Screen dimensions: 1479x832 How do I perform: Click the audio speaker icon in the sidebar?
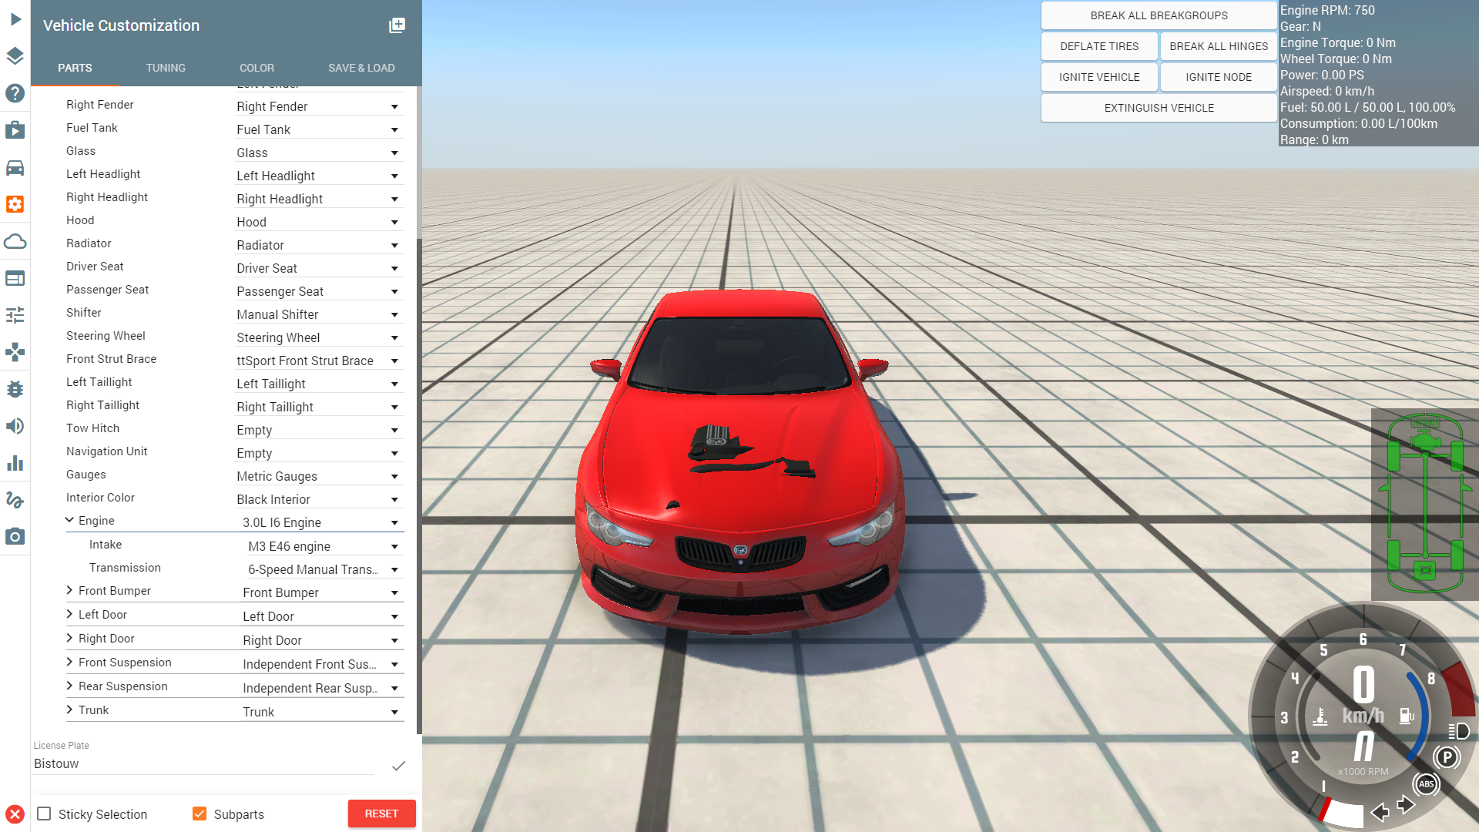(15, 426)
